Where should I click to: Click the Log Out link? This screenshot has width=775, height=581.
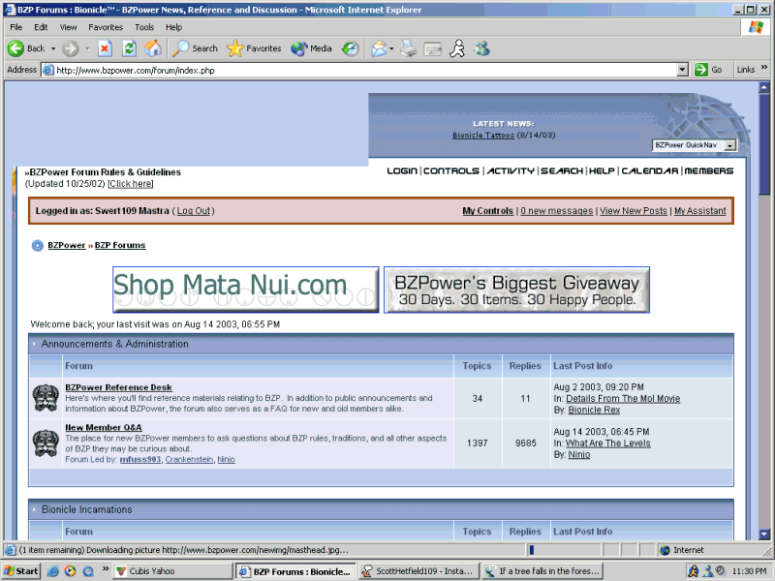[x=193, y=211]
